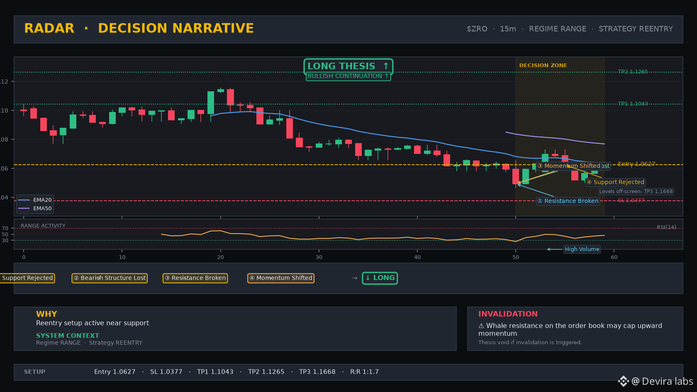This screenshot has height=392, width=697.
Task: Click the BULLISH CONTINUATION label
Action: 348,76
